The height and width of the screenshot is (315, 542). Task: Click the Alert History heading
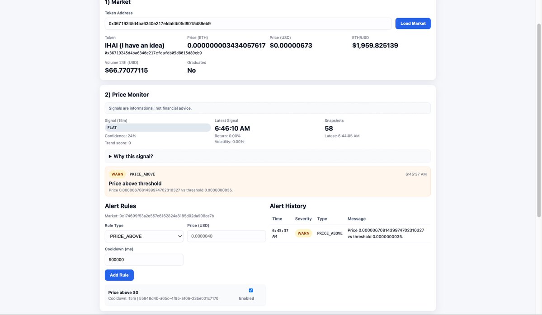point(288,206)
